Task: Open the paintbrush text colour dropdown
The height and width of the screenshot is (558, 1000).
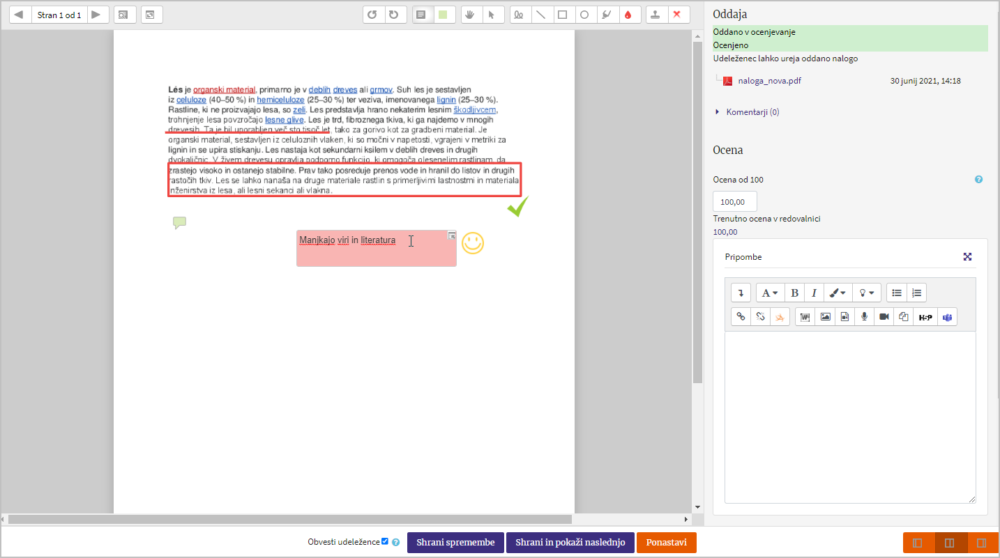Action: [838, 293]
